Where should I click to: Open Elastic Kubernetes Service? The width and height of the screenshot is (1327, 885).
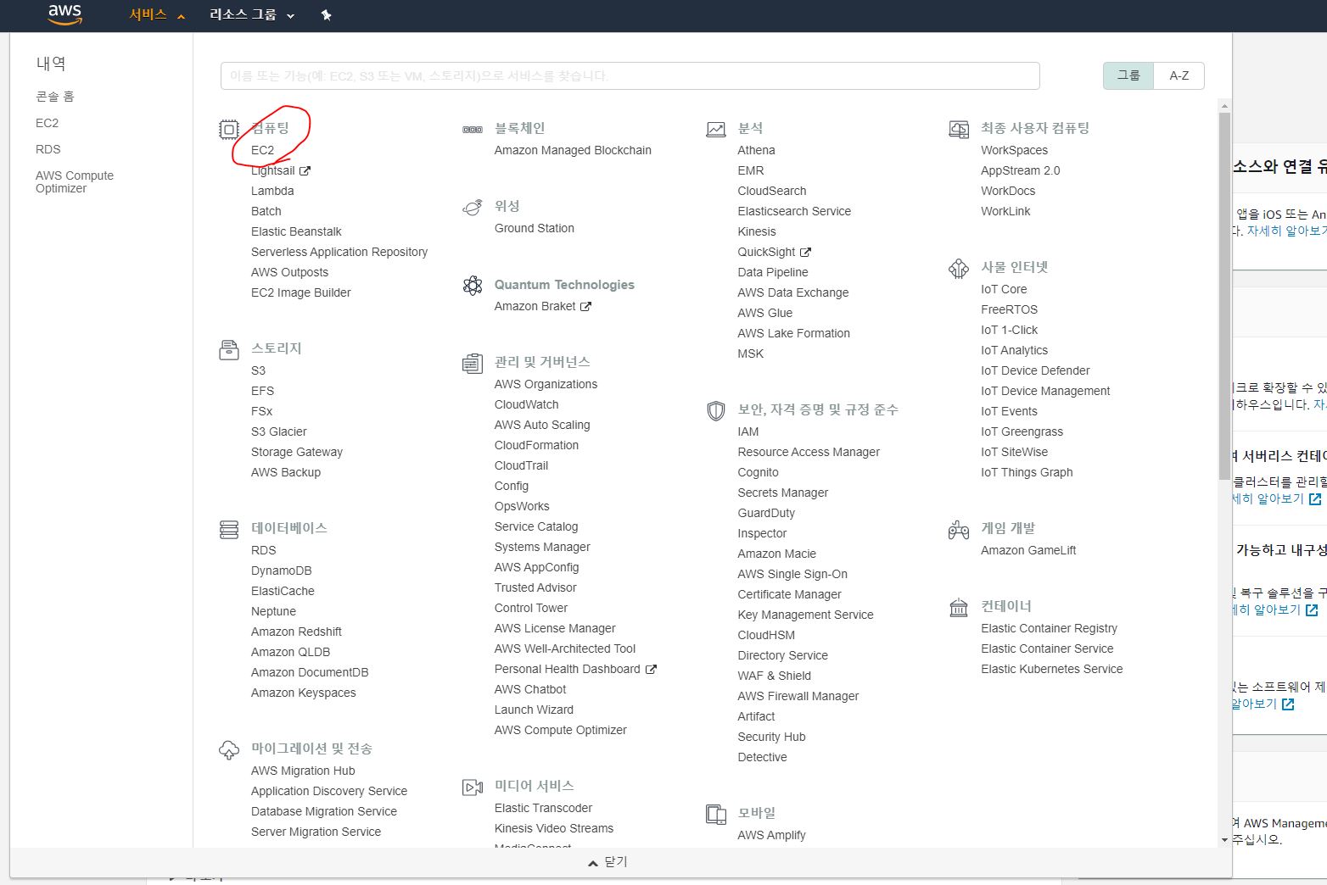(1052, 669)
